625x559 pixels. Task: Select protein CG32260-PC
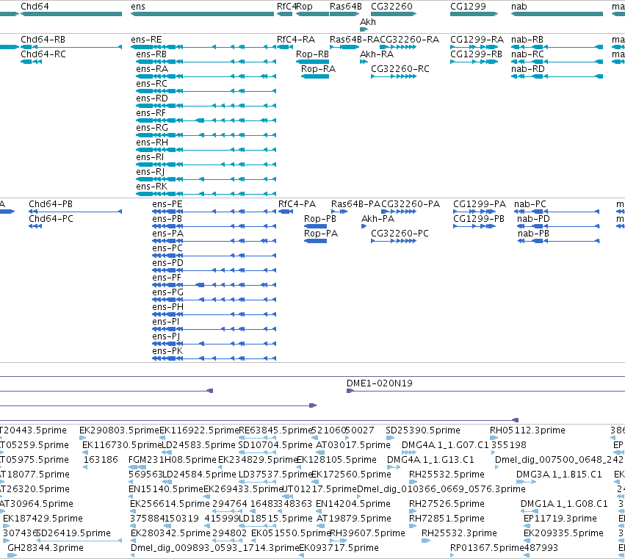point(400,234)
